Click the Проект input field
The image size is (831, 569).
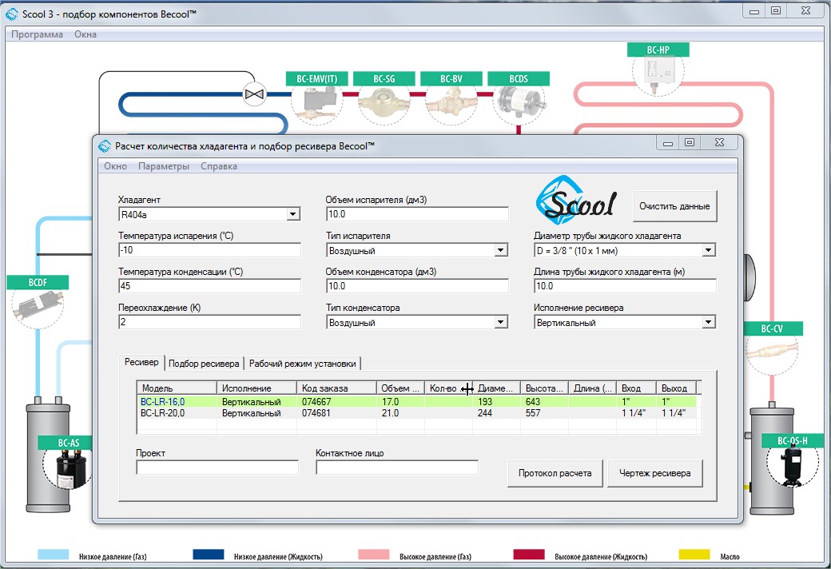pos(217,468)
